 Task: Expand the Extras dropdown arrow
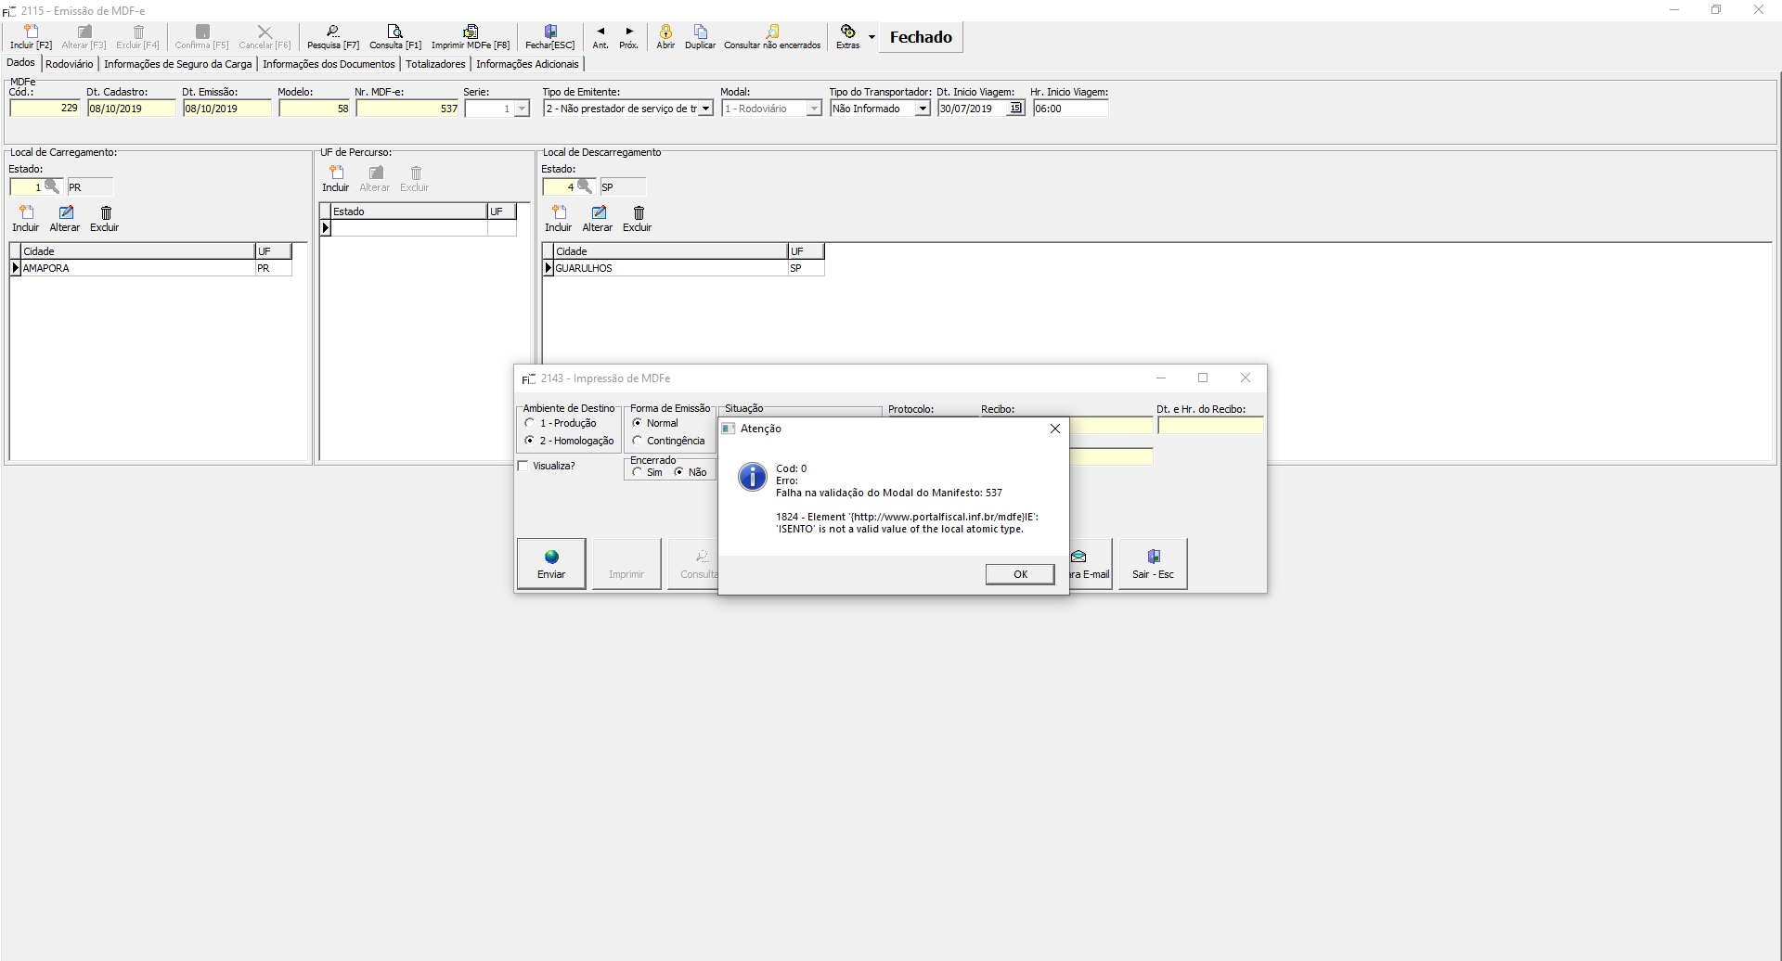(x=872, y=37)
